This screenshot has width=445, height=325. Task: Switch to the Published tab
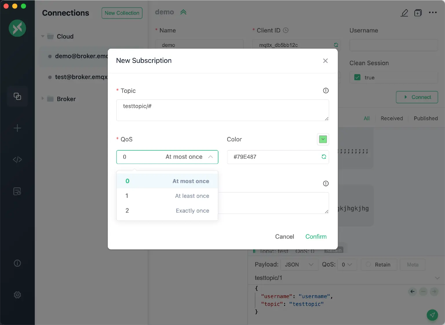(426, 118)
